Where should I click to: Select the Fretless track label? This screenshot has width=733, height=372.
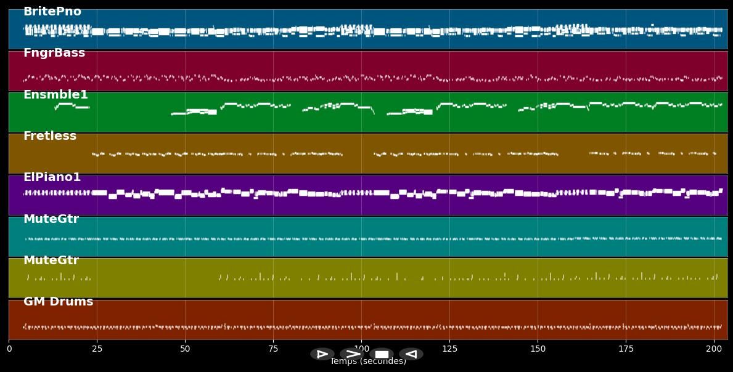pos(49,136)
